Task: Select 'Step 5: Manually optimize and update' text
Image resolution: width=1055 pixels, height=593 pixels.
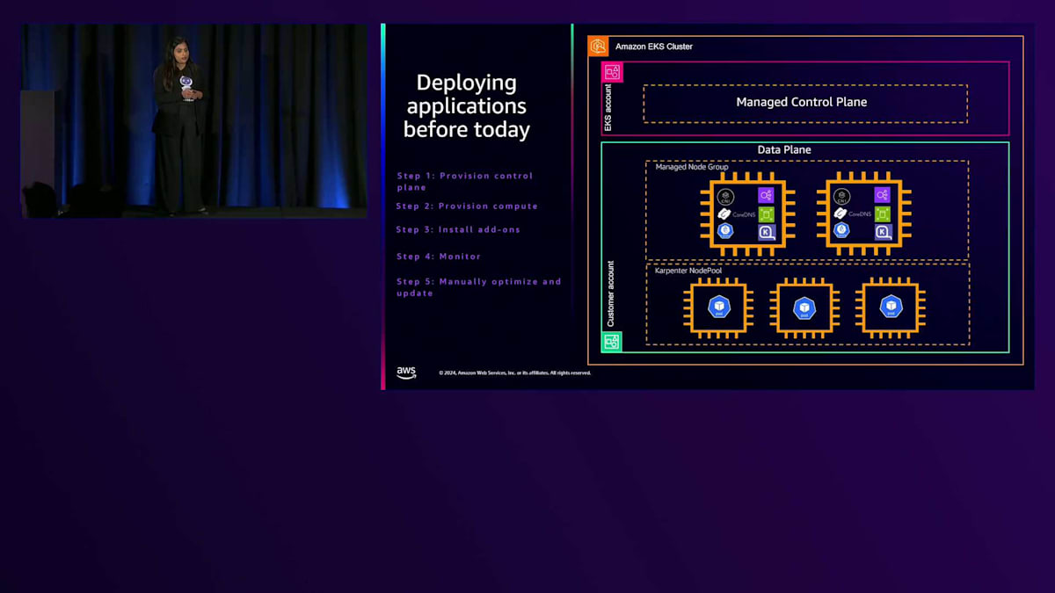Action: click(x=478, y=287)
